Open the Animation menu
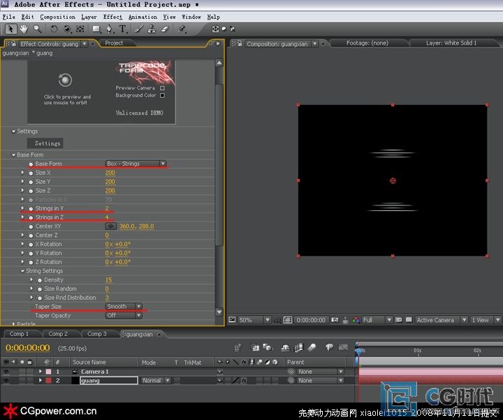Screen dimensions: 503x420 pos(143,17)
